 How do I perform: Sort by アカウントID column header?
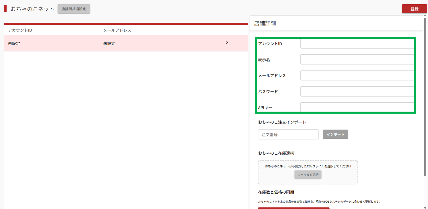click(x=20, y=30)
